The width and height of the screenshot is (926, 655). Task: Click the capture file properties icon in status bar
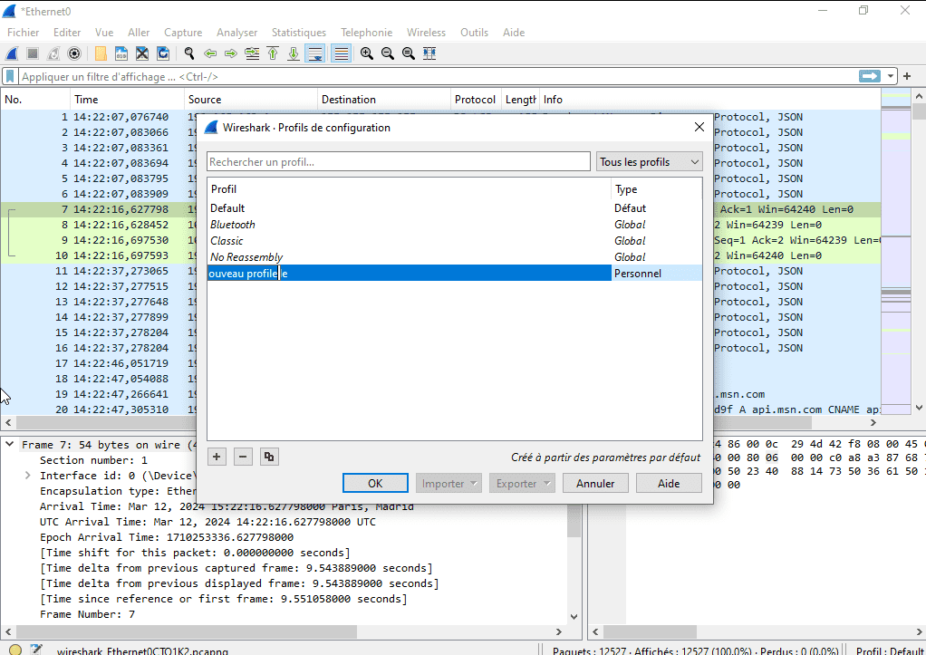[x=36, y=650]
